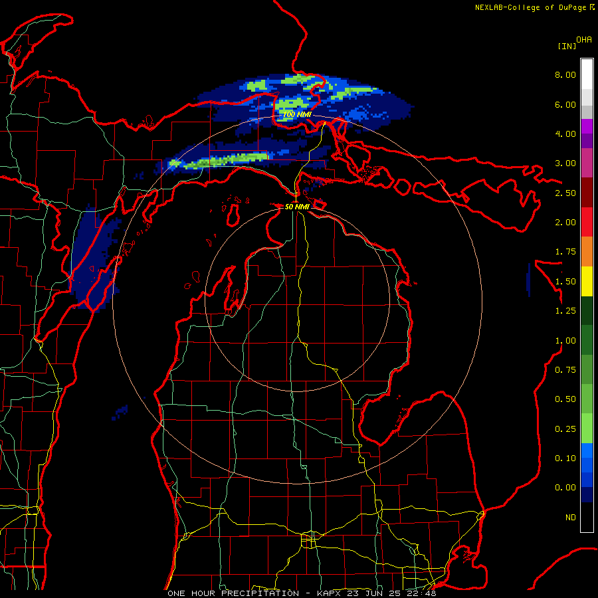Pick the bright red legend swatch
Screen dimensions: 598x598
587,222
